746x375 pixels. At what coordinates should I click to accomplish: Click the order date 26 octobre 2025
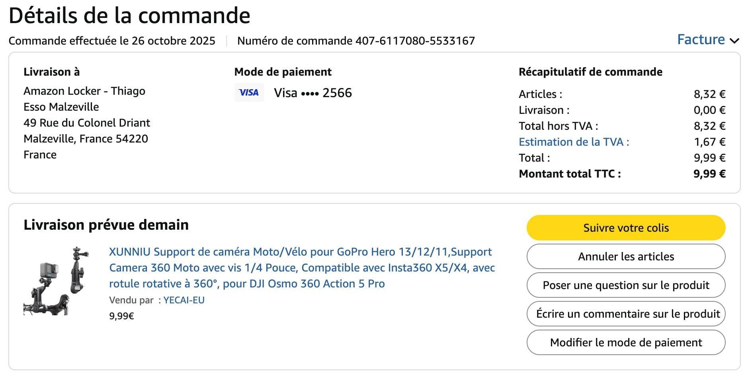(173, 41)
